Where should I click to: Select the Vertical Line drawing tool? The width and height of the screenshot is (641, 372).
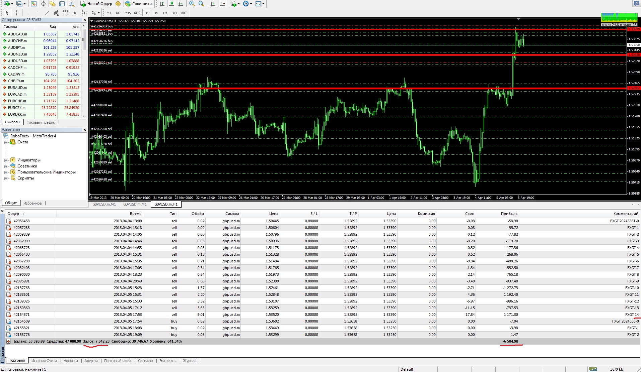[x=28, y=13]
